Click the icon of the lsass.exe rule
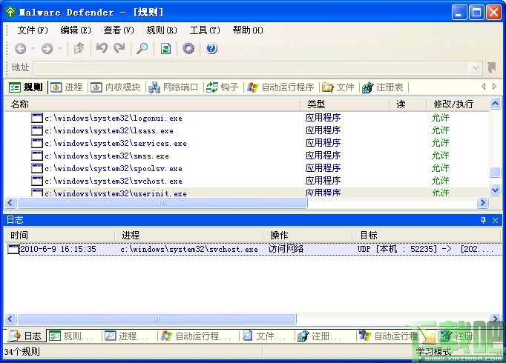 tap(37, 130)
